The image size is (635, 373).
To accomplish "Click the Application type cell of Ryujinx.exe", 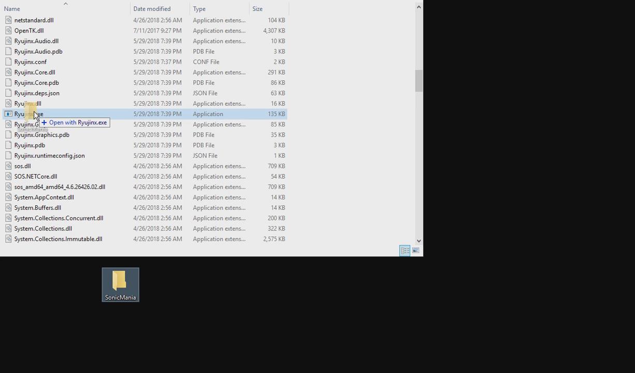I will pos(208,114).
